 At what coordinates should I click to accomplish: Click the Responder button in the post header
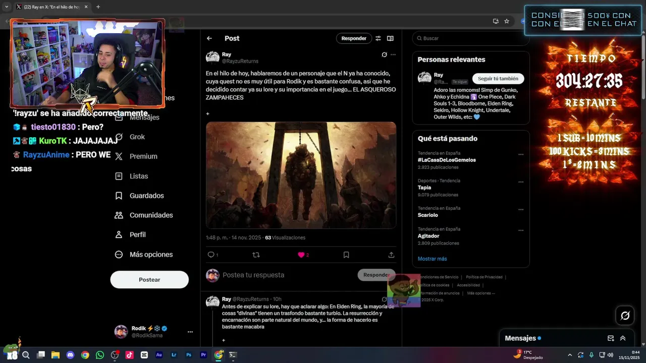click(354, 38)
